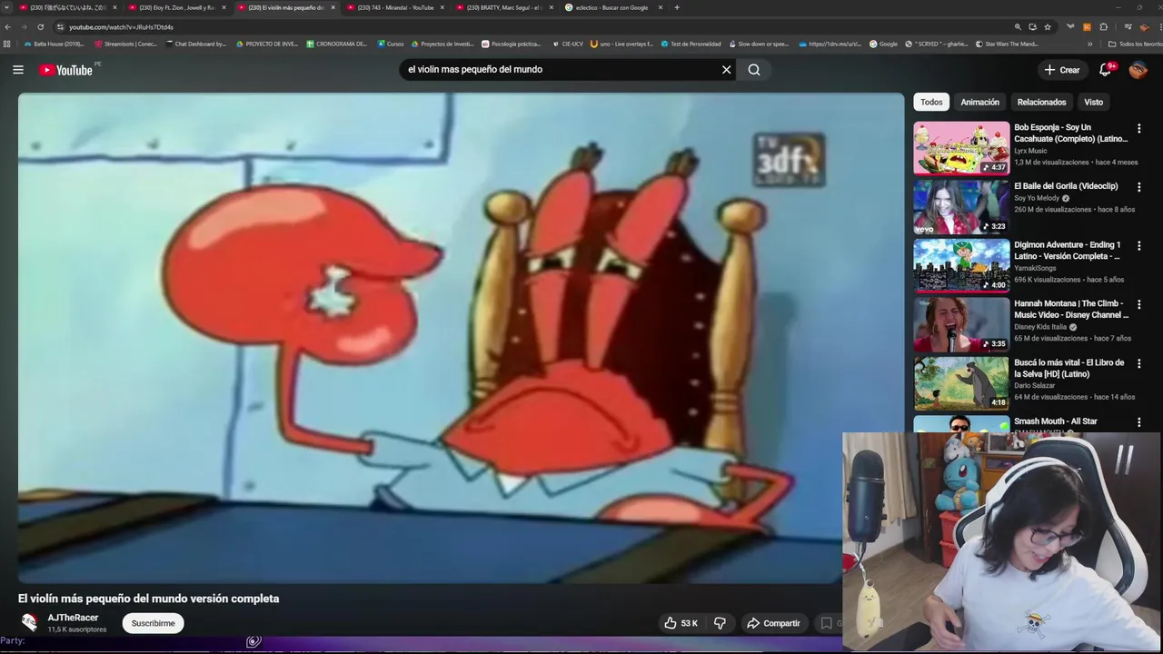Open the apps grid in bookmarks bar
This screenshot has height=654, width=1163.
[7, 44]
